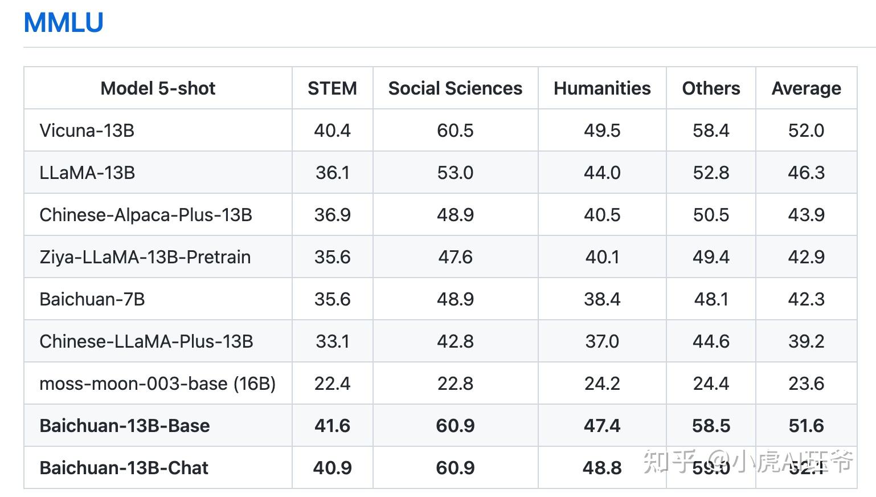
Task: Click the moss-moon-003-base (16B) cell
Action: (157, 384)
